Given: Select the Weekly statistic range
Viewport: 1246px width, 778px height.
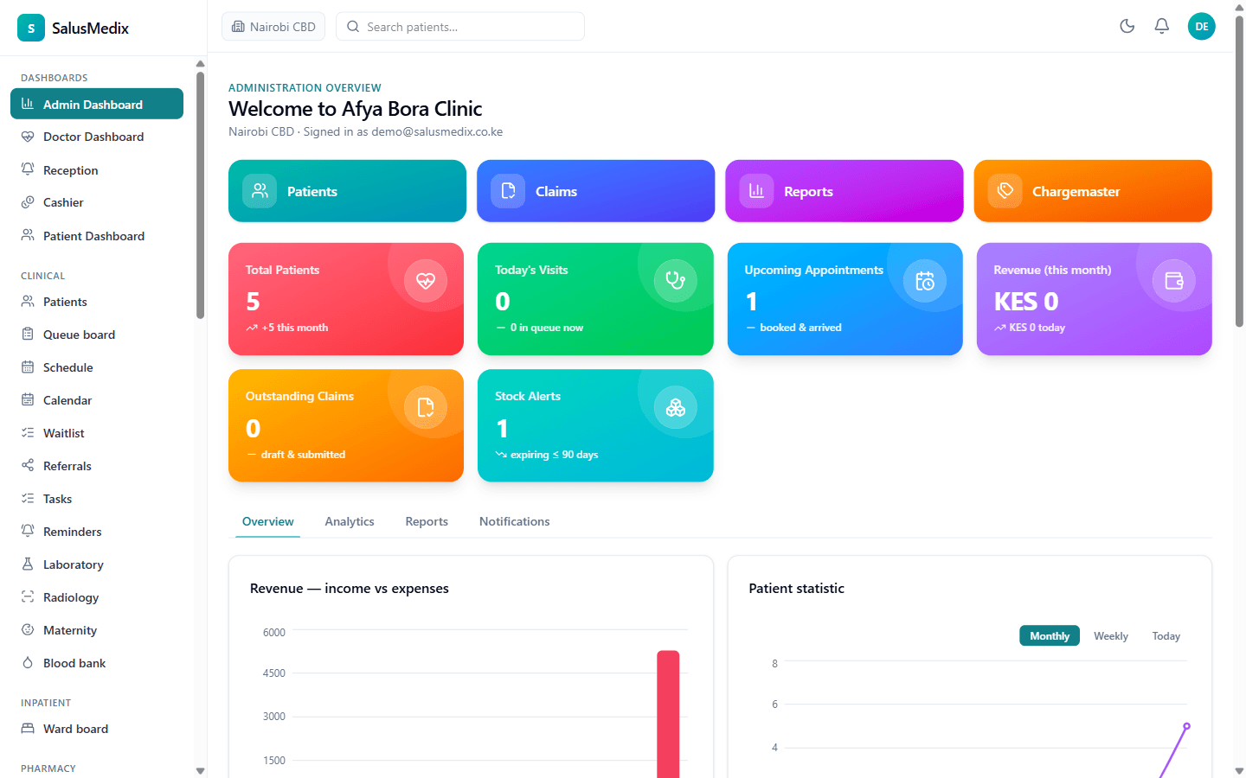Looking at the screenshot, I should tap(1111, 635).
